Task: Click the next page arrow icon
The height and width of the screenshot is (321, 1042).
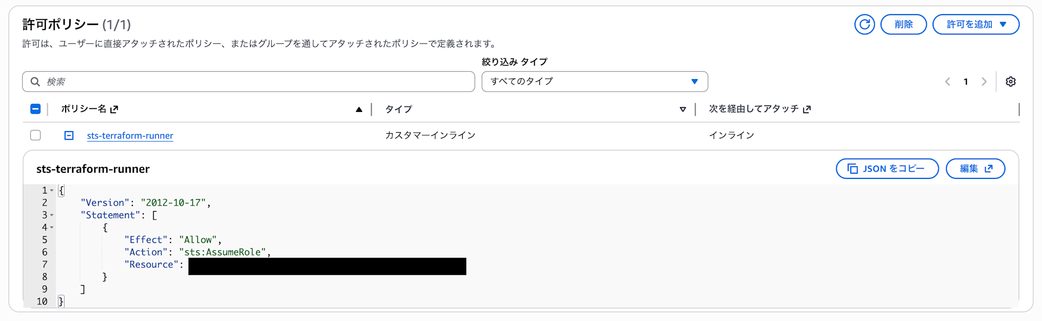Action: [x=984, y=81]
